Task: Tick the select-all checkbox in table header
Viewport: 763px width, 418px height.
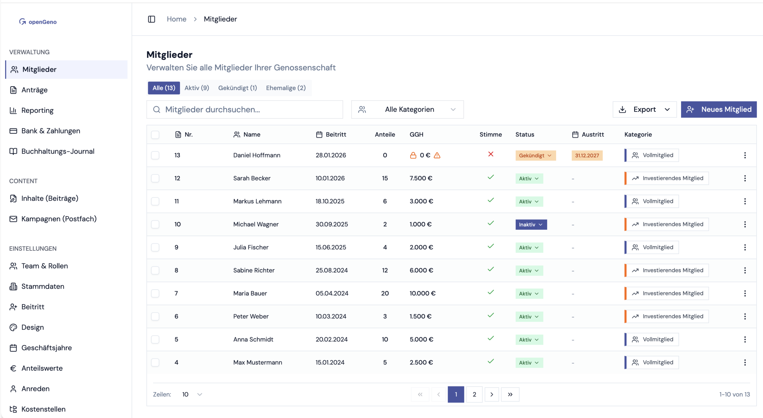Action: 155,135
